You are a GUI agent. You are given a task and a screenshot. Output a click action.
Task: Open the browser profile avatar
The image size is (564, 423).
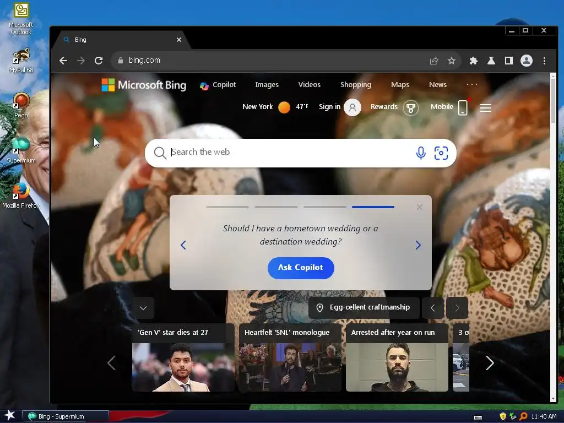tap(526, 61)
